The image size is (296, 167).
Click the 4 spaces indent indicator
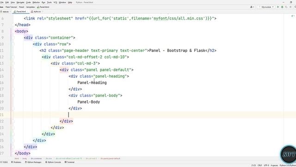[x=274, y=165]
